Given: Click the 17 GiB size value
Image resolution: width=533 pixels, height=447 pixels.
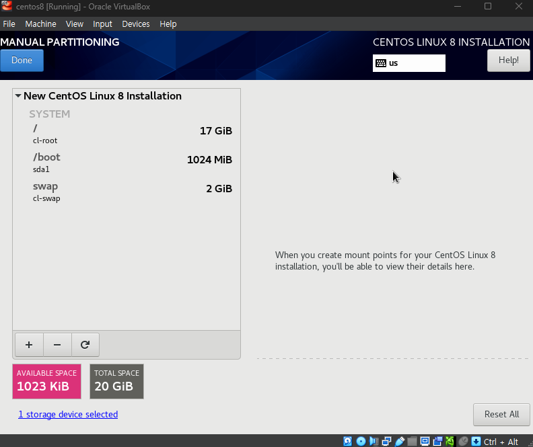Looking at the screenshot, I should point(216,130).
